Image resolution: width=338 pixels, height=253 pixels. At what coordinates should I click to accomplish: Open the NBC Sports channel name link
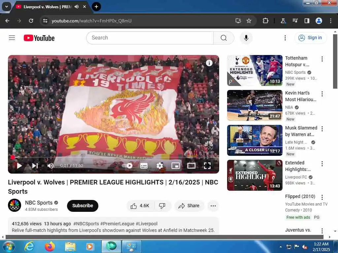coord(39,203)
